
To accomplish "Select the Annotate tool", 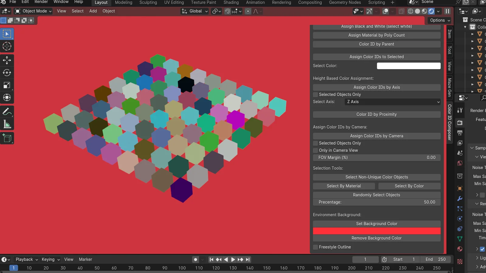I will coord(7,112).
